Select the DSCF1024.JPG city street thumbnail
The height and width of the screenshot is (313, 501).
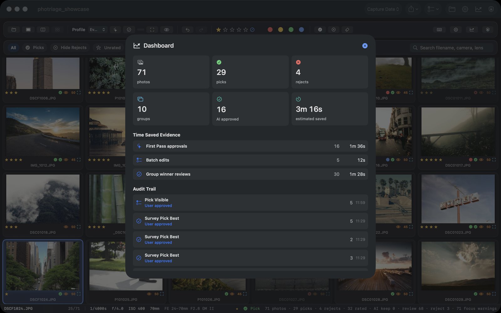[x=43, y=266]
